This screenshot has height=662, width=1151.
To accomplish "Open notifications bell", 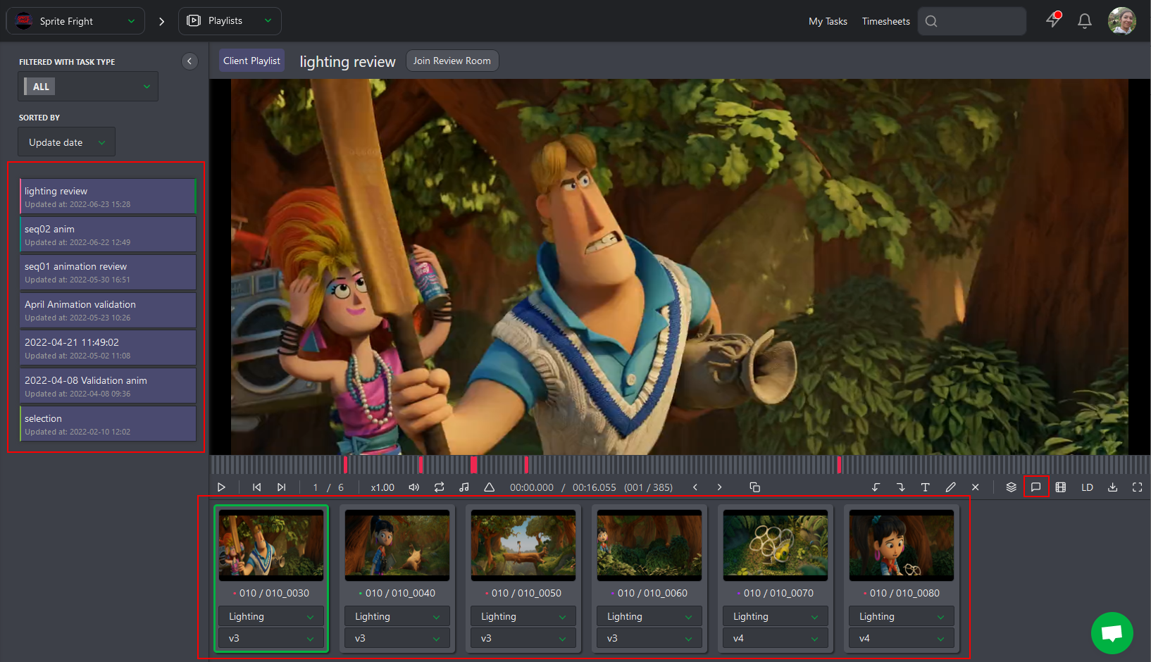I will (x=1085, y=21).
